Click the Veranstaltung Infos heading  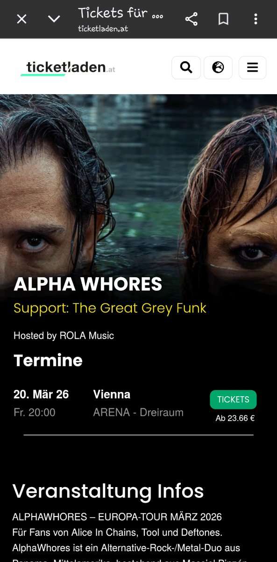pos(108,491)
